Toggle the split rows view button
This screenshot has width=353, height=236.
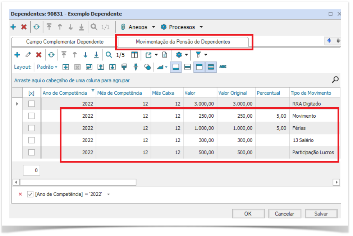point(188,67)
